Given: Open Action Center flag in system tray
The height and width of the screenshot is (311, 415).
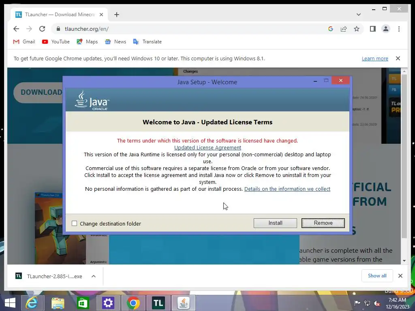Looking at the screenshot, I should click(x=357, y=303).
